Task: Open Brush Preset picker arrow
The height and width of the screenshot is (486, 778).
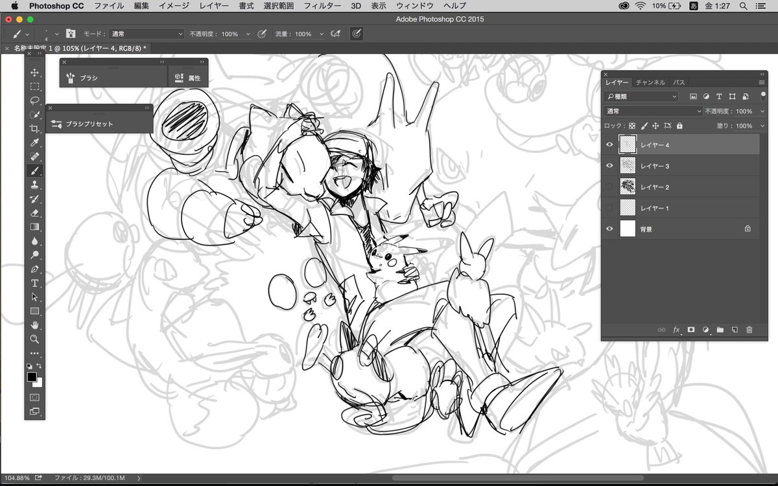Action: point(57,34)
